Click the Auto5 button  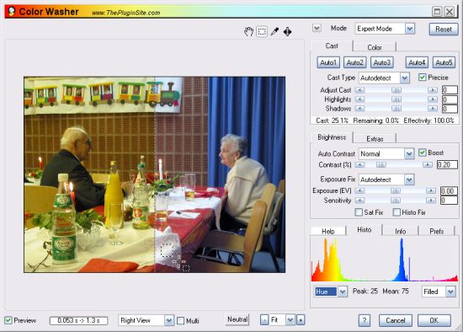(x=444, y=62)
